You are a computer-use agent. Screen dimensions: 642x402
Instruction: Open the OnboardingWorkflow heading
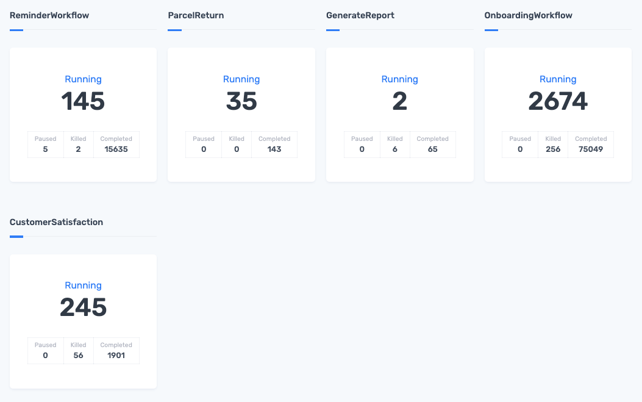[528, 15]
